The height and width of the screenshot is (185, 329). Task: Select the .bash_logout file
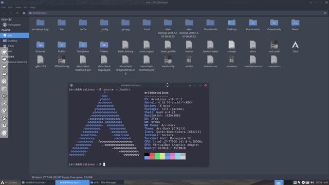pyautogui.click(x=147, y=47)
